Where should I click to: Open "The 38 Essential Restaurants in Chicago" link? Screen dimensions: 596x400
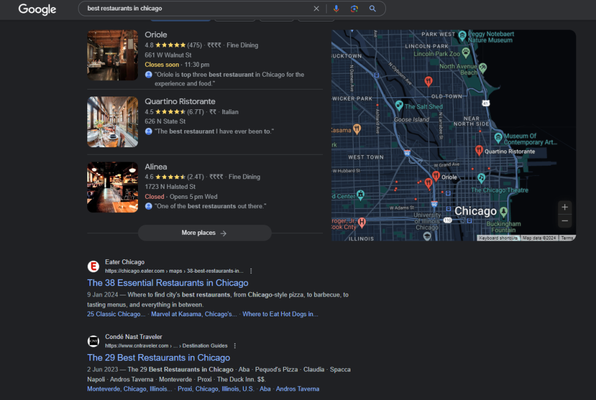coord(168,283)
